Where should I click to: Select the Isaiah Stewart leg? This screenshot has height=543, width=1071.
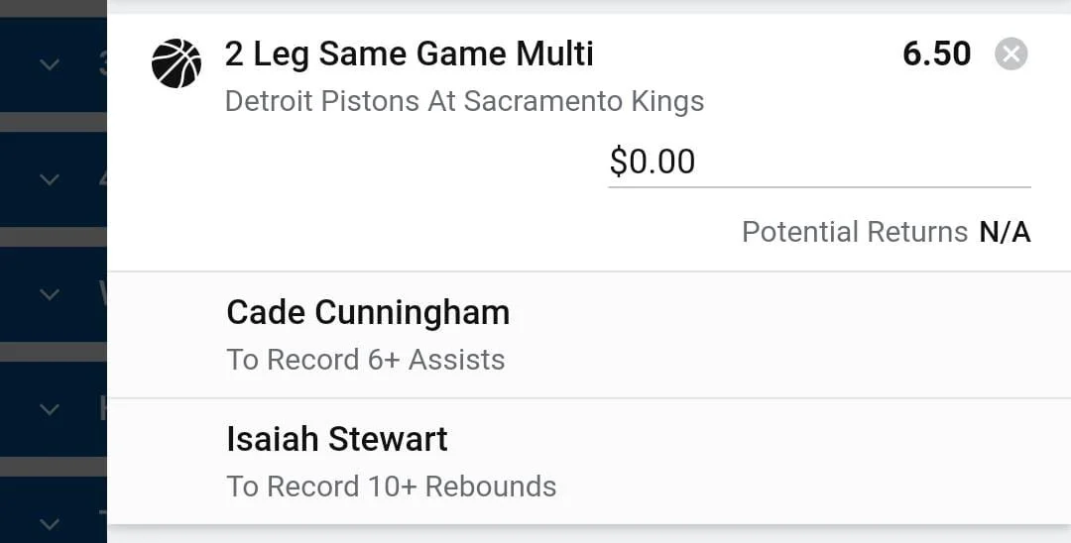click(x=337, y=439)
